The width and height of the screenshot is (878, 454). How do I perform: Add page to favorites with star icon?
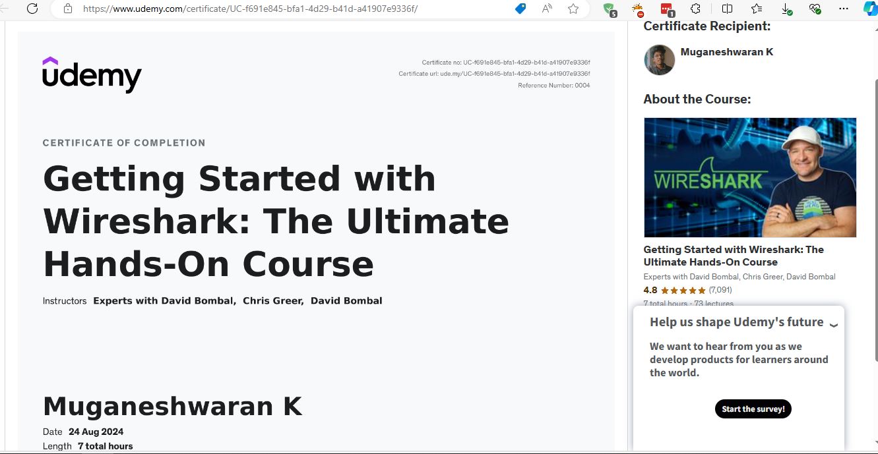[573, 9]
